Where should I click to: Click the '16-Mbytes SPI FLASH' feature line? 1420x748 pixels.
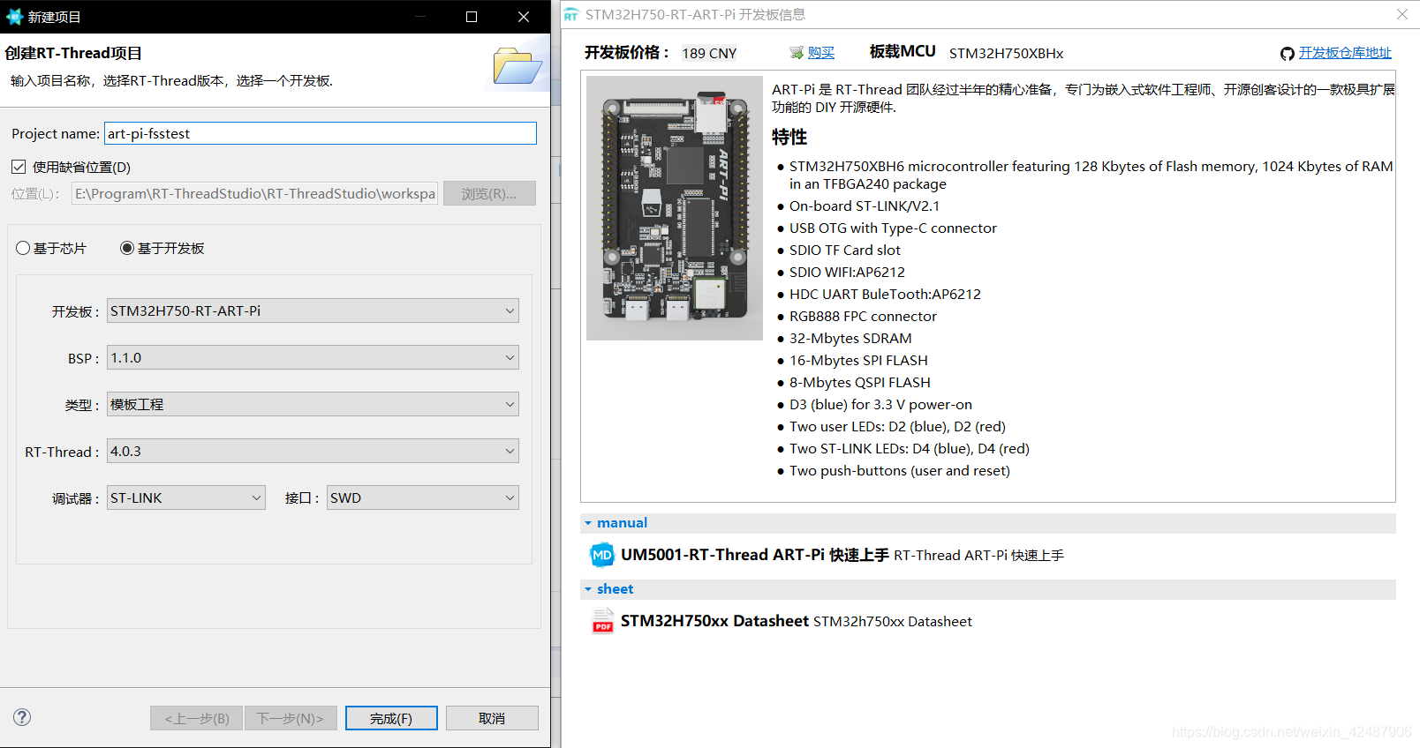[x=858, y=361]
